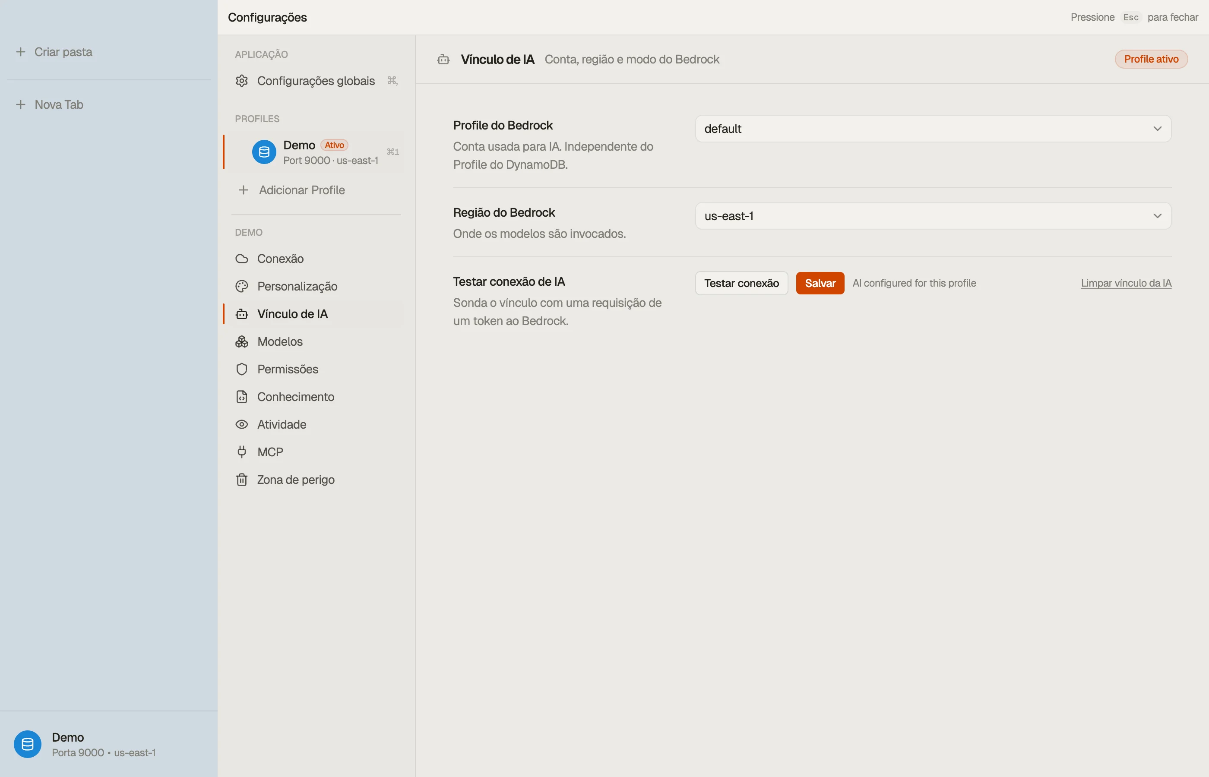This screenshot has height=777, width=1209.
Task: Click the cloud icon next to Conexão
Action: coord(242,259)
